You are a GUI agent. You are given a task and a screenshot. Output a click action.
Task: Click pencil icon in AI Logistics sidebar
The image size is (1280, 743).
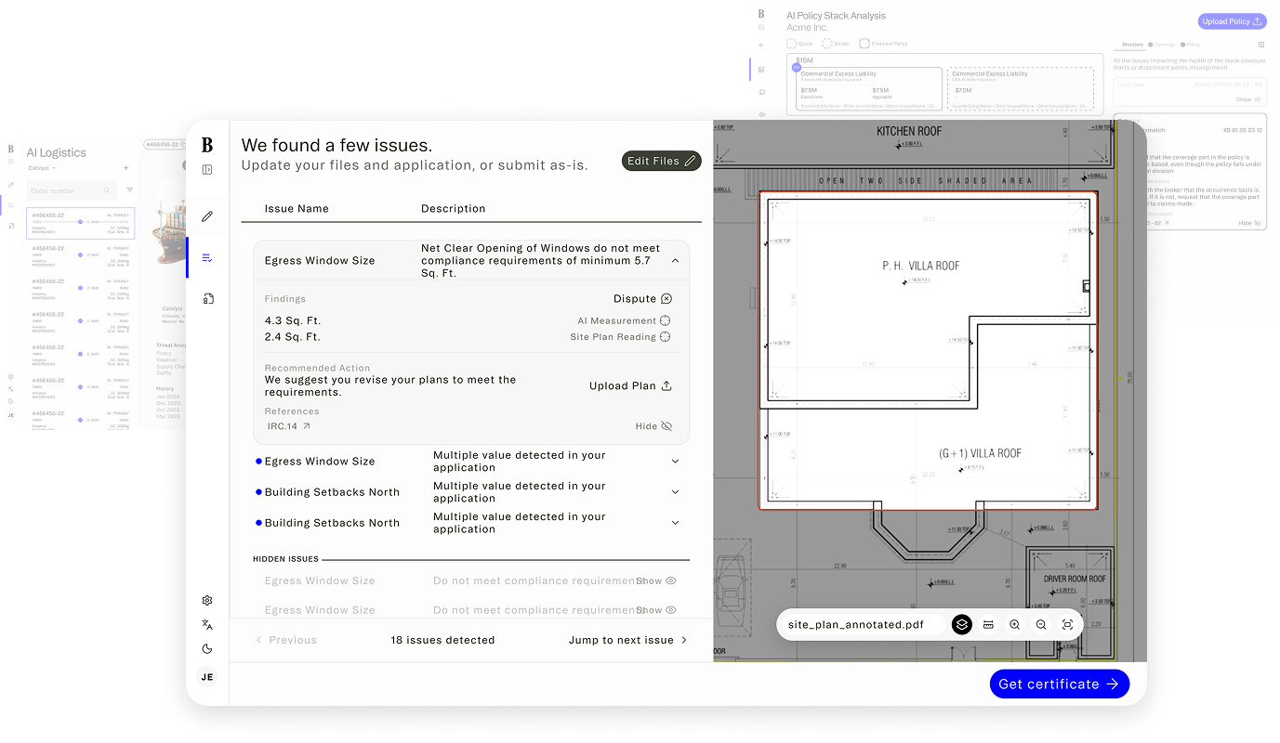11,185
